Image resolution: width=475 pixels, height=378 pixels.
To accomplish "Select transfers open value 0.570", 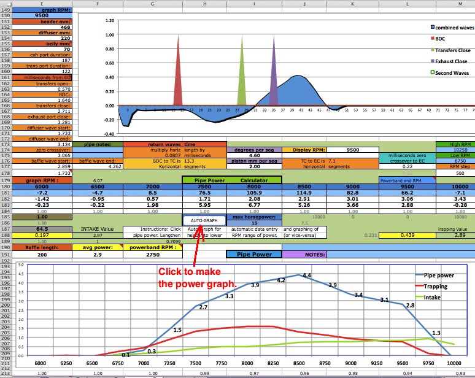I will tap(42, 89).
